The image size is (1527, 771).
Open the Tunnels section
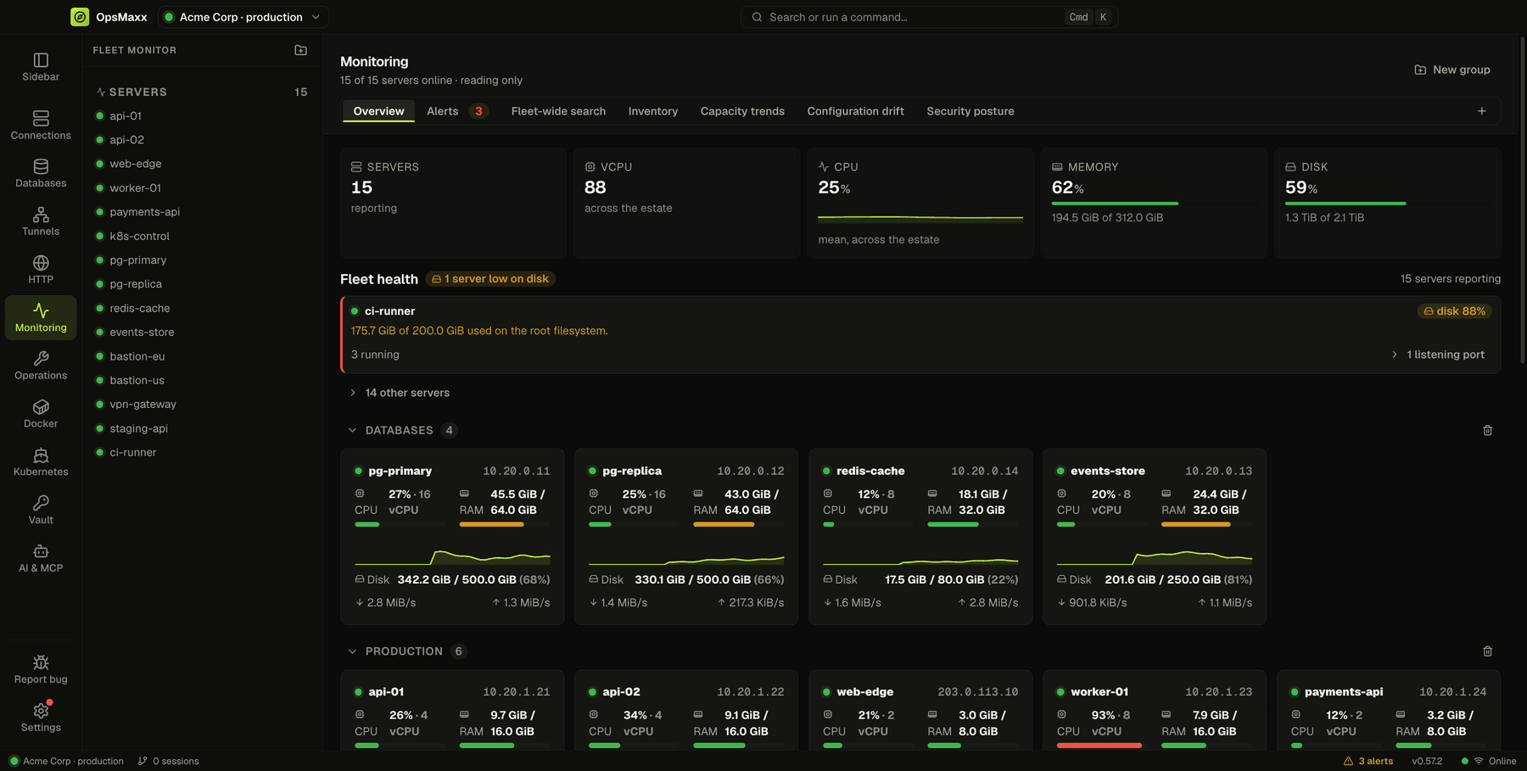(x=41, y=221)
